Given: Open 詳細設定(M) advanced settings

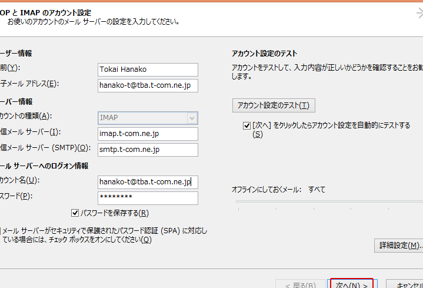Looking at the screenshot, I should 398,245.
